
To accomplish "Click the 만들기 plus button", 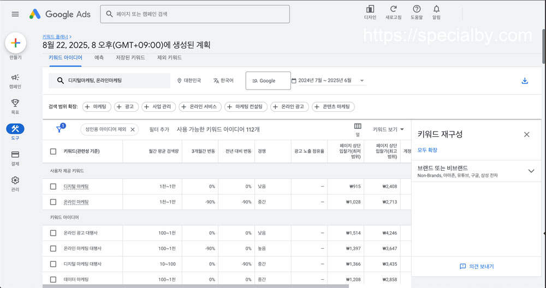I will tap(16, 43).
